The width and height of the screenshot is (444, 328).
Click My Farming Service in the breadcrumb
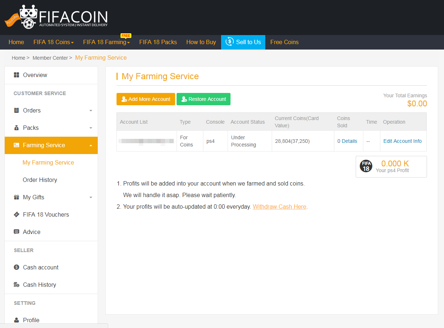(x=101, y=58)
